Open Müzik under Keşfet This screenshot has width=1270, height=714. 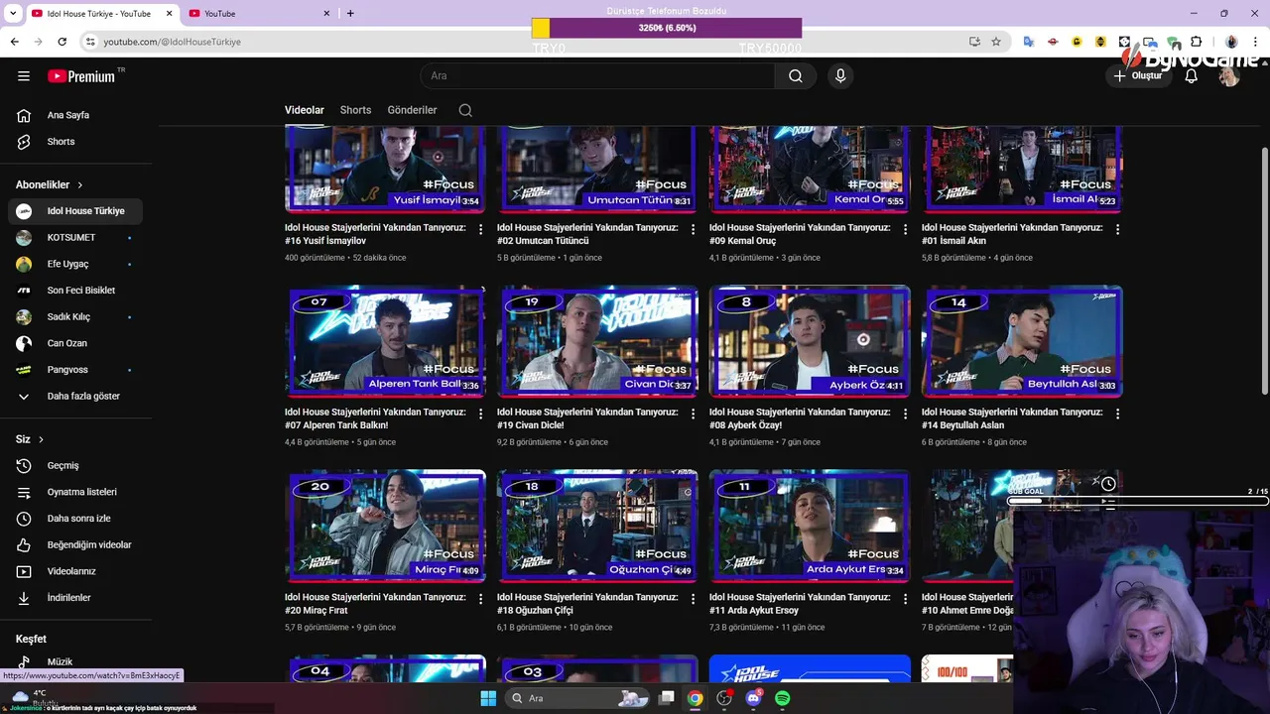click(75, 661)
